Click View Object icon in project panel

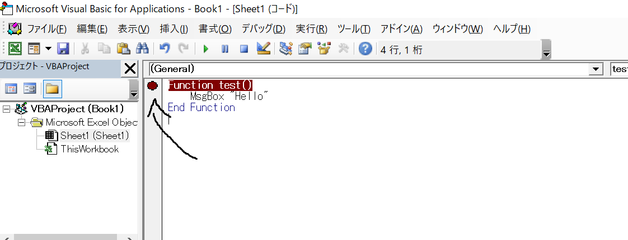coord(30,89)
